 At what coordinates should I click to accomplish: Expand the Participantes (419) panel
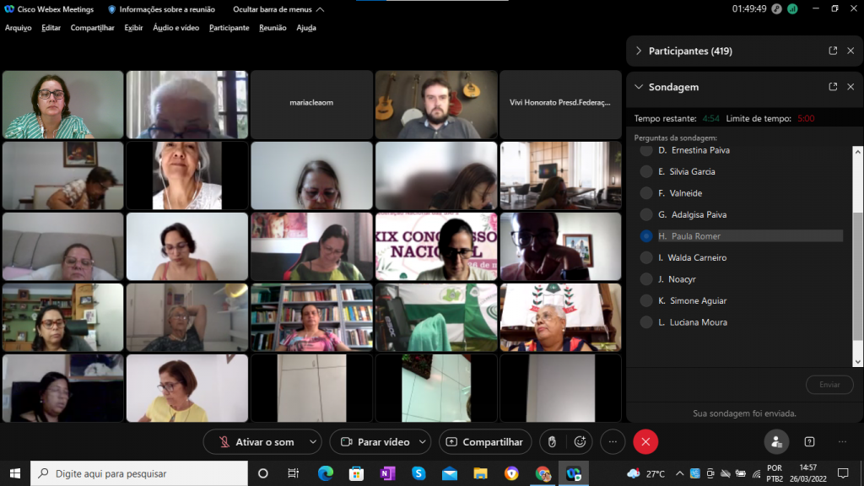639,51
